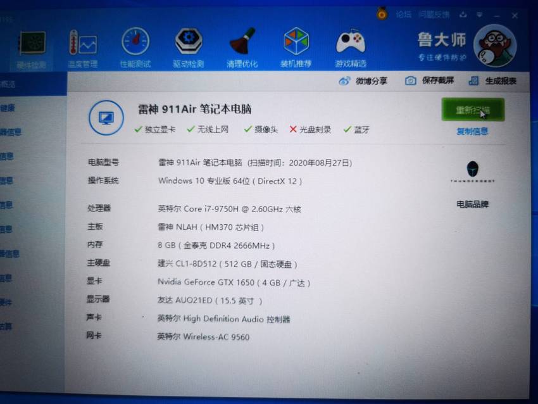Click the 摄像头 feature indicator
The image size is (538, 404).
[261, 129]
